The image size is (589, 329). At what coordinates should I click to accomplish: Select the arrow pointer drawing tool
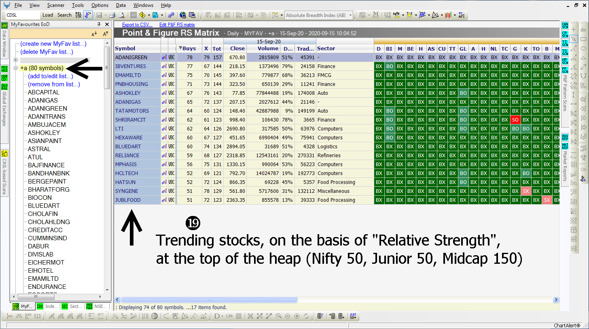click(x=574, y=38)
